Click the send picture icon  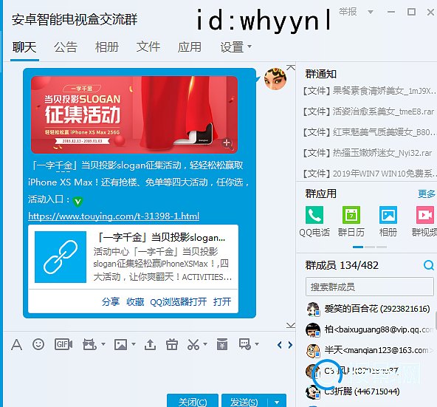tap(120, 345)
